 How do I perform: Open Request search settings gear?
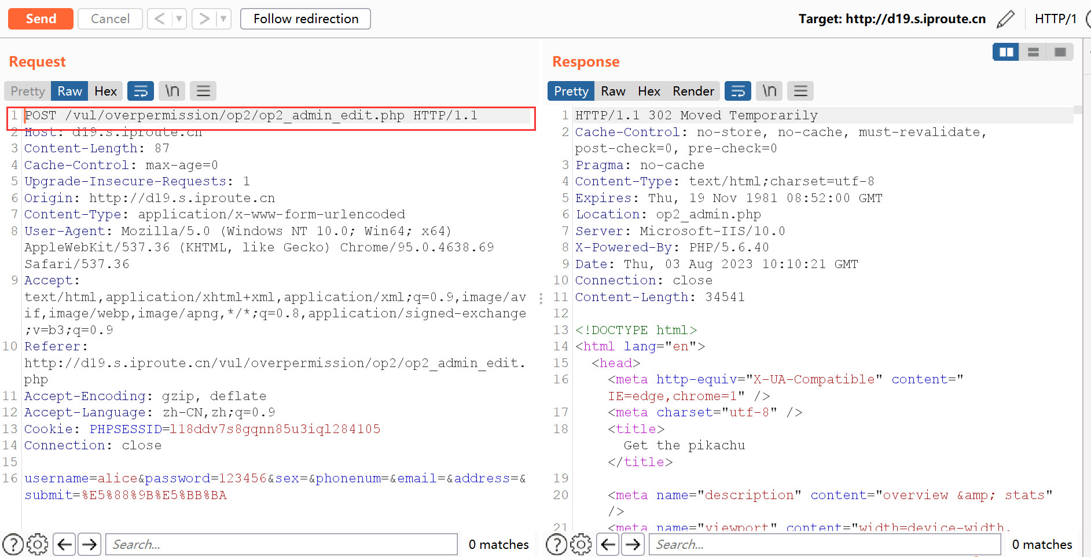38,544
